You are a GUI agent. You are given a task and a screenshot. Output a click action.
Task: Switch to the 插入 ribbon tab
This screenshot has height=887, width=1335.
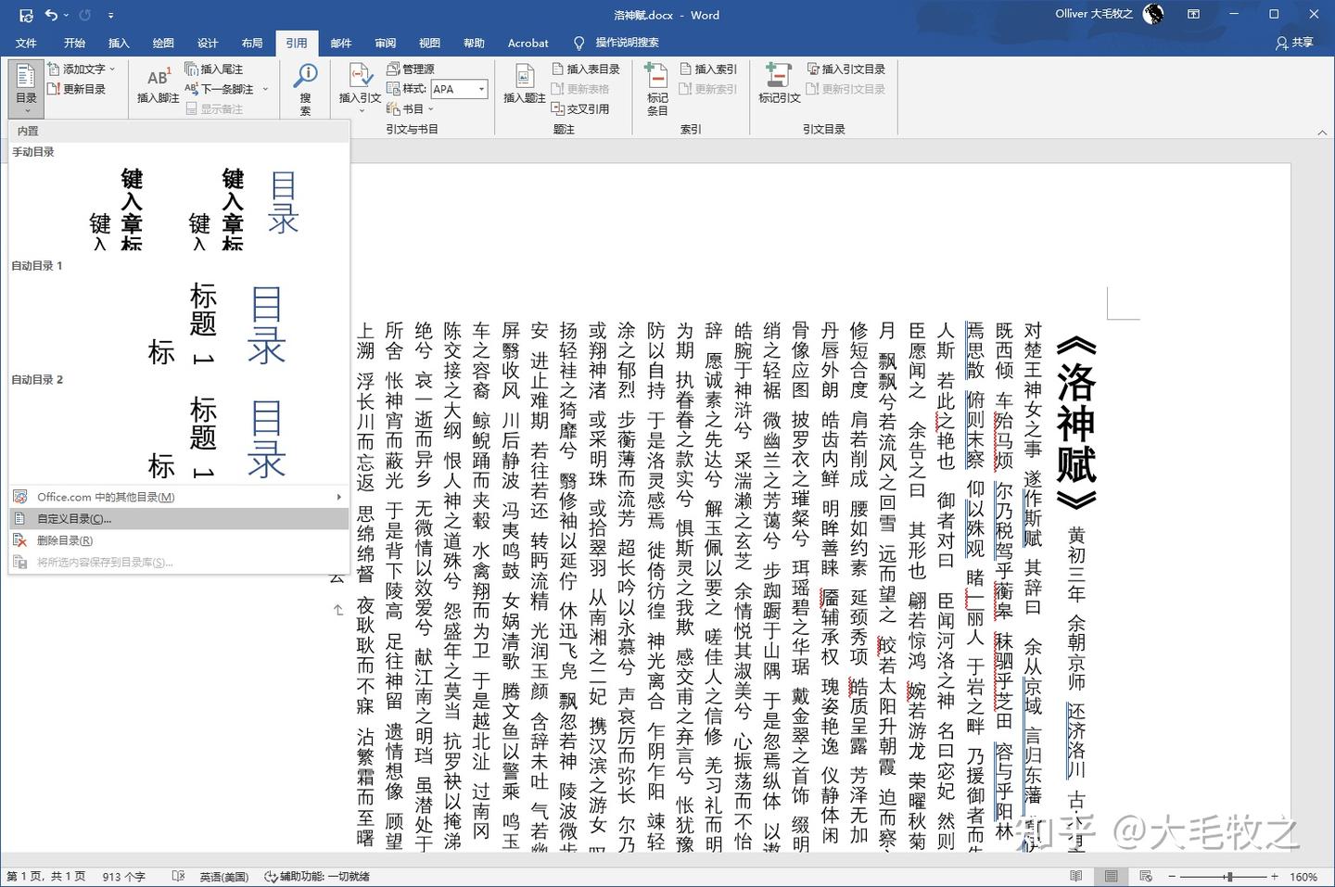119,43
